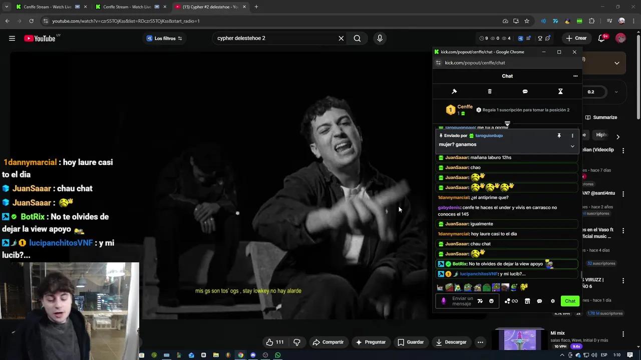The height and width of the screenshot is (360, 641).
Task: Expand the collapsed YouTube panel chevron top right
Action: pos(617,63)
